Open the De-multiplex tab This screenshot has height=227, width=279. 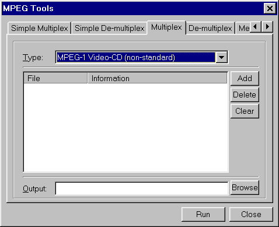pyautogui.click(x=210, y=29)
